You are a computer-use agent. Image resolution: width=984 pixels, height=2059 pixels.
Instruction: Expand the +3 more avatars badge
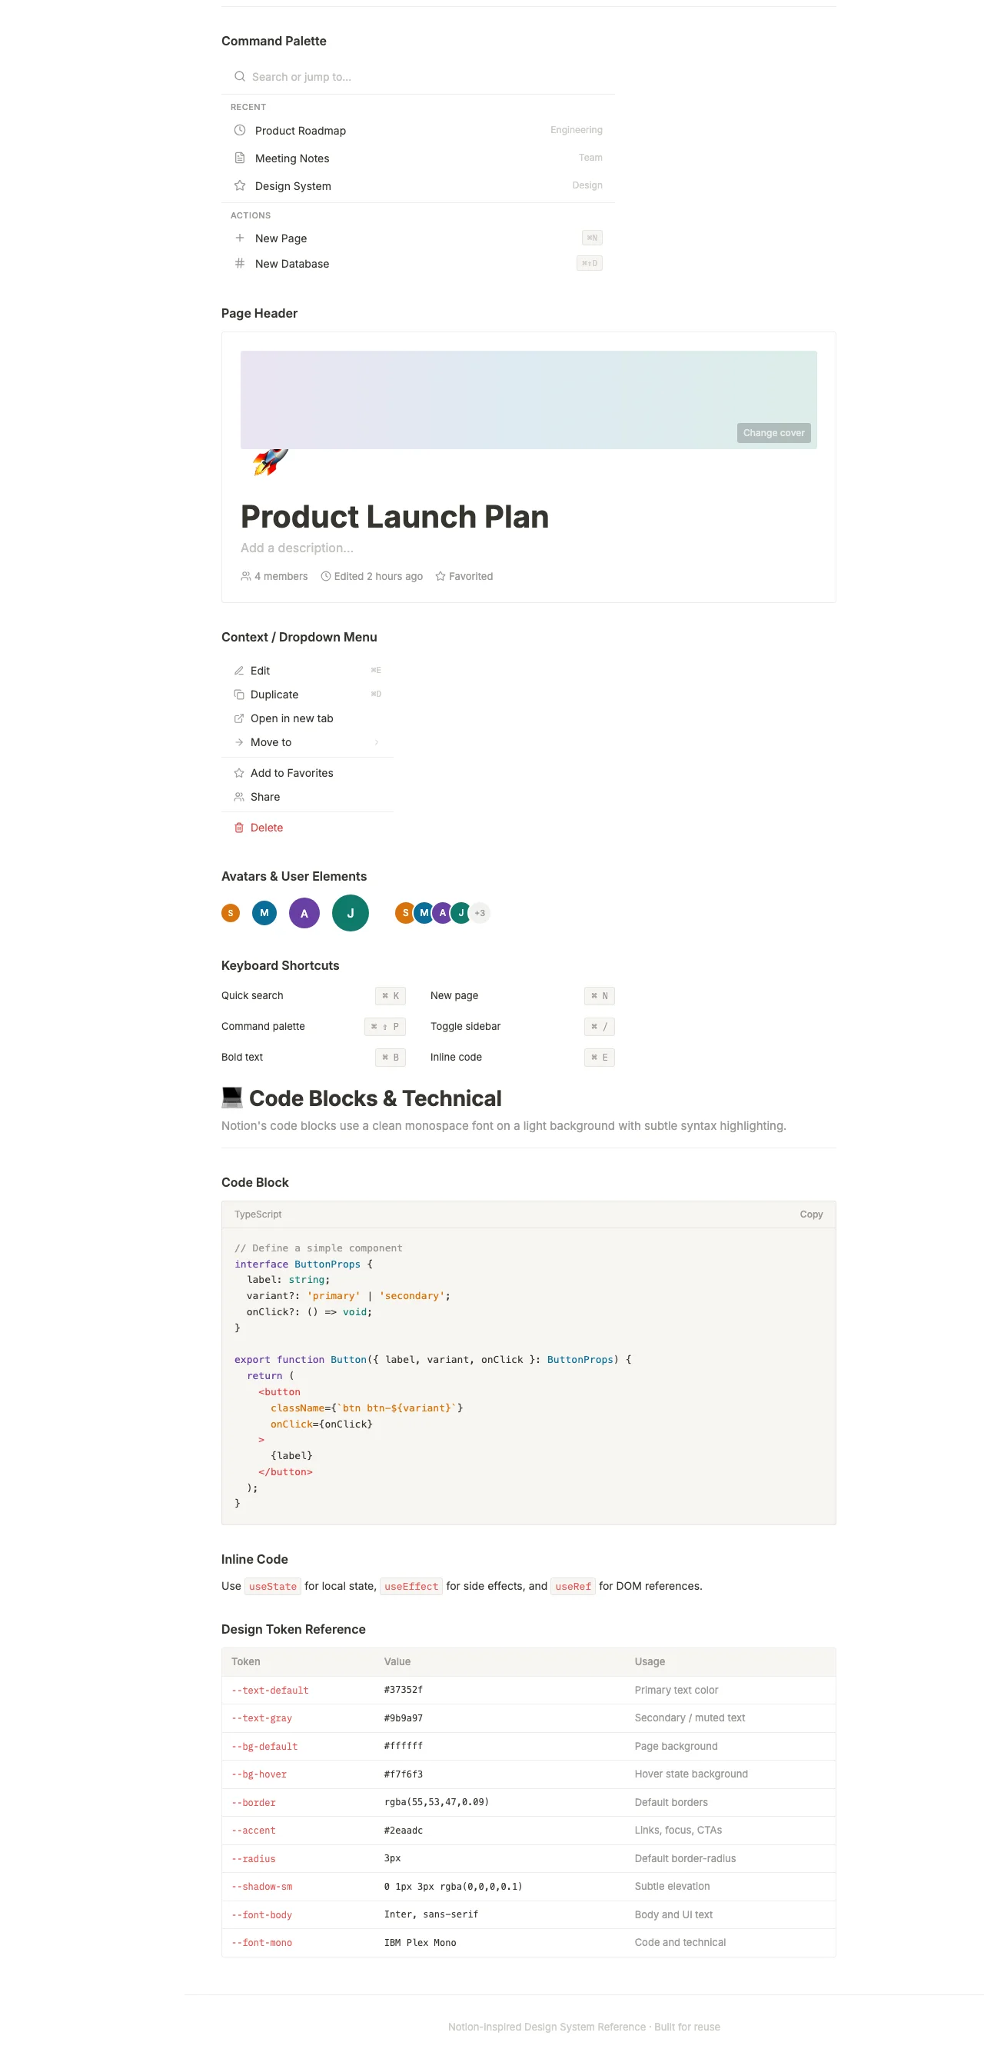click(x=480, y=913)
